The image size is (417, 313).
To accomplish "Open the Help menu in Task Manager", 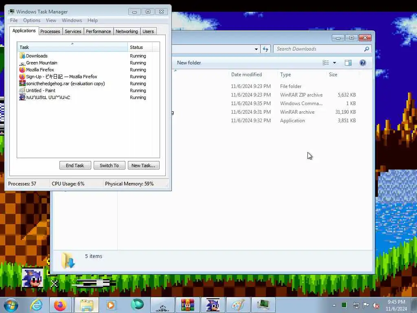I will click(92, 20).
